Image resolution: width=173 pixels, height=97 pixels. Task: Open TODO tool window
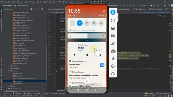[x=7, y=93]
